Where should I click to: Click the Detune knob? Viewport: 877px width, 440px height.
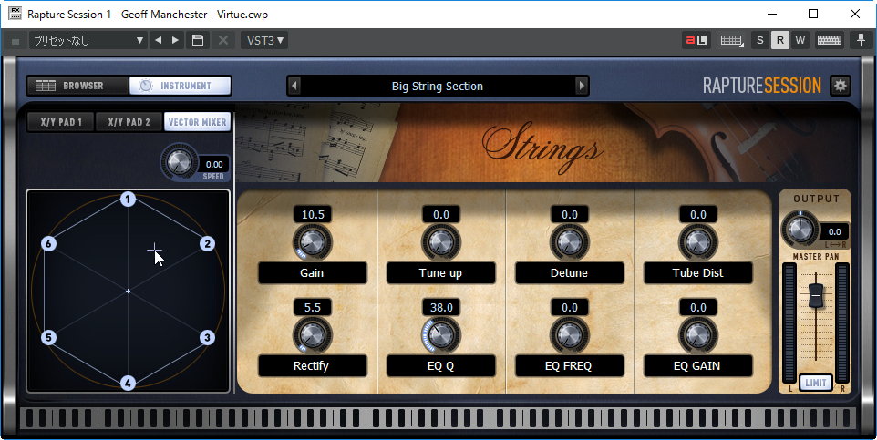[x=570, y=242]
